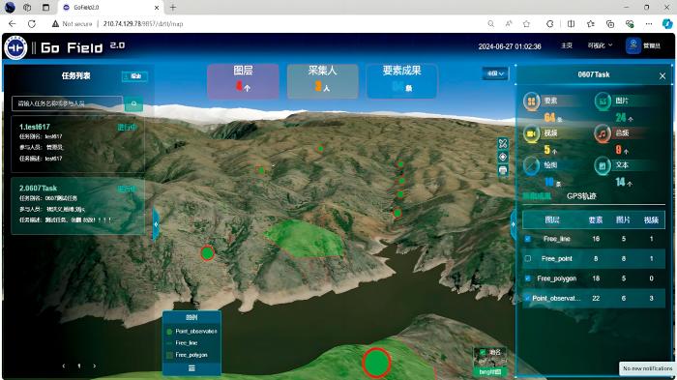This screenshot has width=677, height=380.
Task: Uncheck the Free_line layer checkbox
Action: coord(528,239)
